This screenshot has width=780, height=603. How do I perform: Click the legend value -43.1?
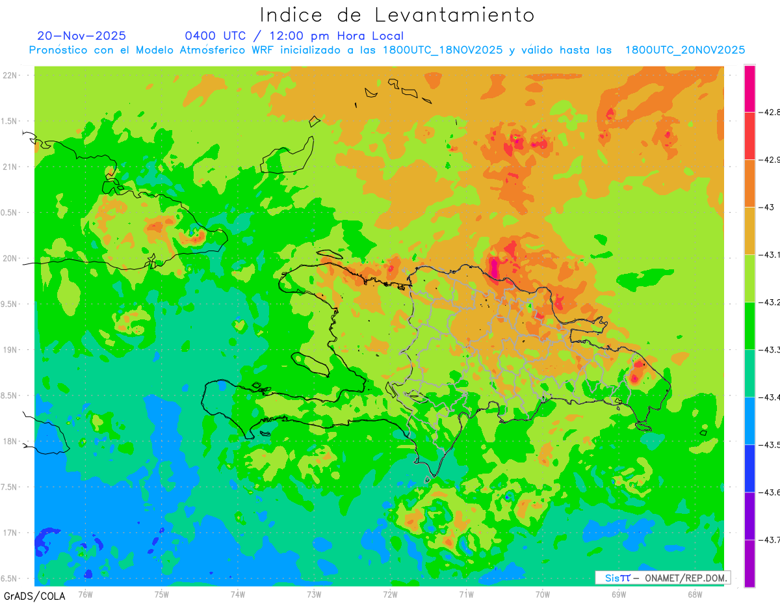769,255
